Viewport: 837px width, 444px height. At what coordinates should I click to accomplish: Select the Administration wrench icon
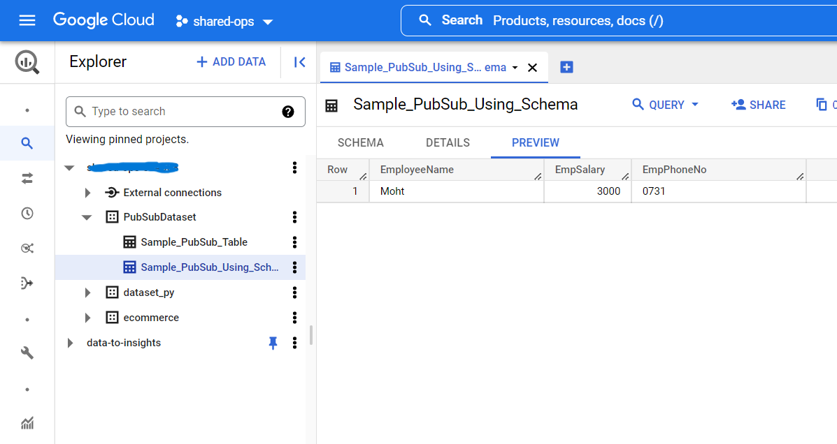(27, 353)
